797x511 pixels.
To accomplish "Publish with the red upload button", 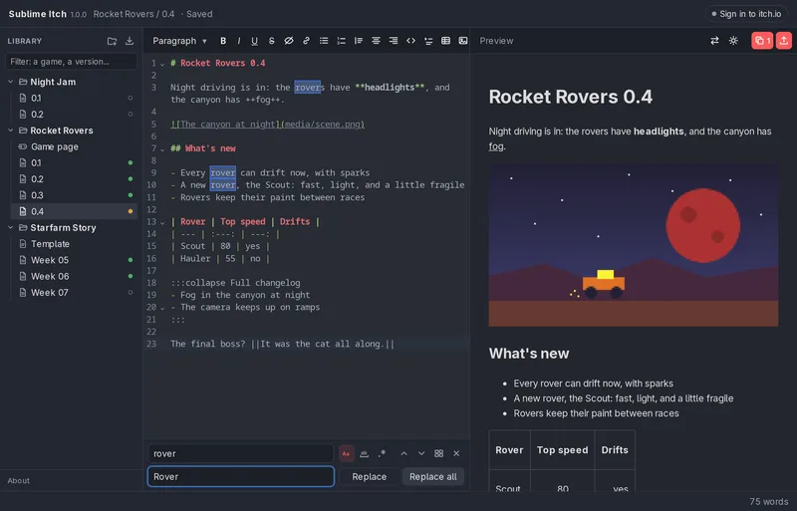I will point(784,41).
